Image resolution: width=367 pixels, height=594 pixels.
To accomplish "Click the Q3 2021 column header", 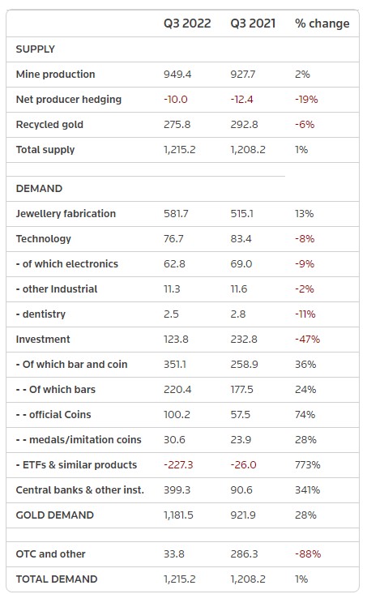I will pyautogui.click(x=253, y=24).
